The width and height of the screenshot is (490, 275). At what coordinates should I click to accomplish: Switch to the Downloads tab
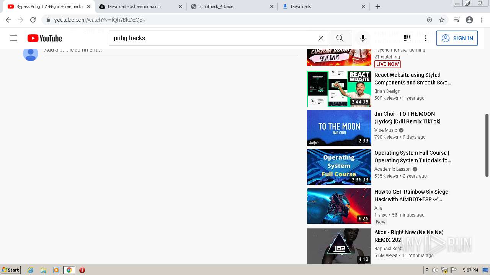(x=324, y=6)
